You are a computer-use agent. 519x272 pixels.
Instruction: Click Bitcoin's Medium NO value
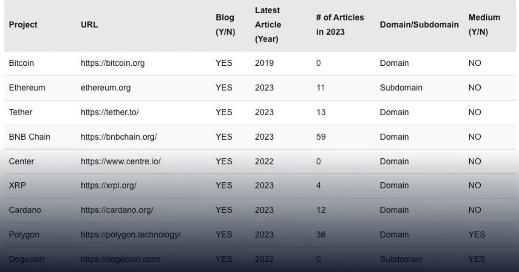(475, 63)
